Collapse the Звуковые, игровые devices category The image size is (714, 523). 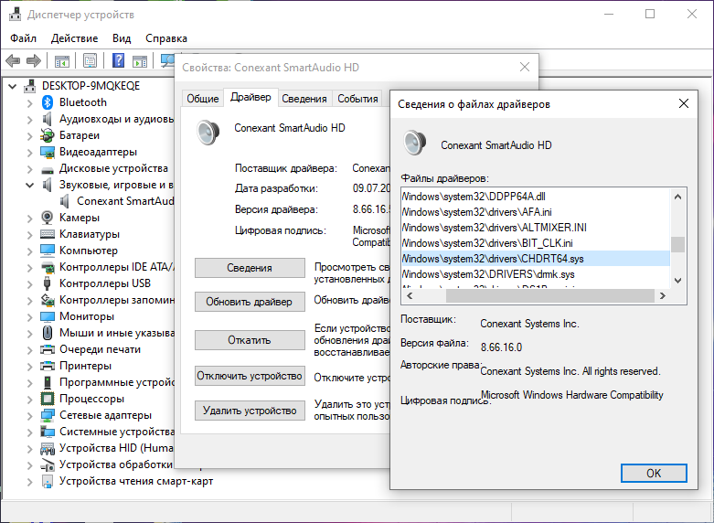(29, 186)
